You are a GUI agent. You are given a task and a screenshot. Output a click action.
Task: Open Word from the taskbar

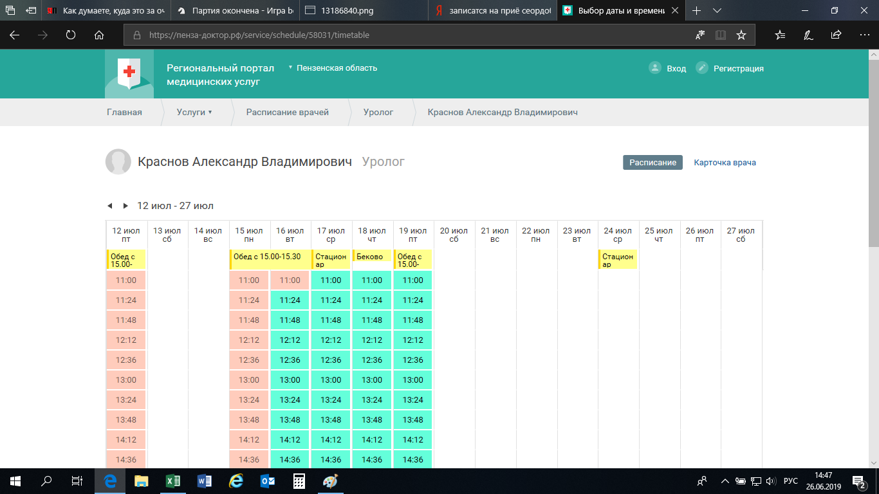(x=205, y=481)
